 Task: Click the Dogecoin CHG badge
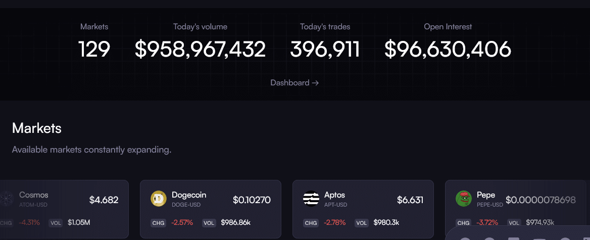click(x=158, y=222)
